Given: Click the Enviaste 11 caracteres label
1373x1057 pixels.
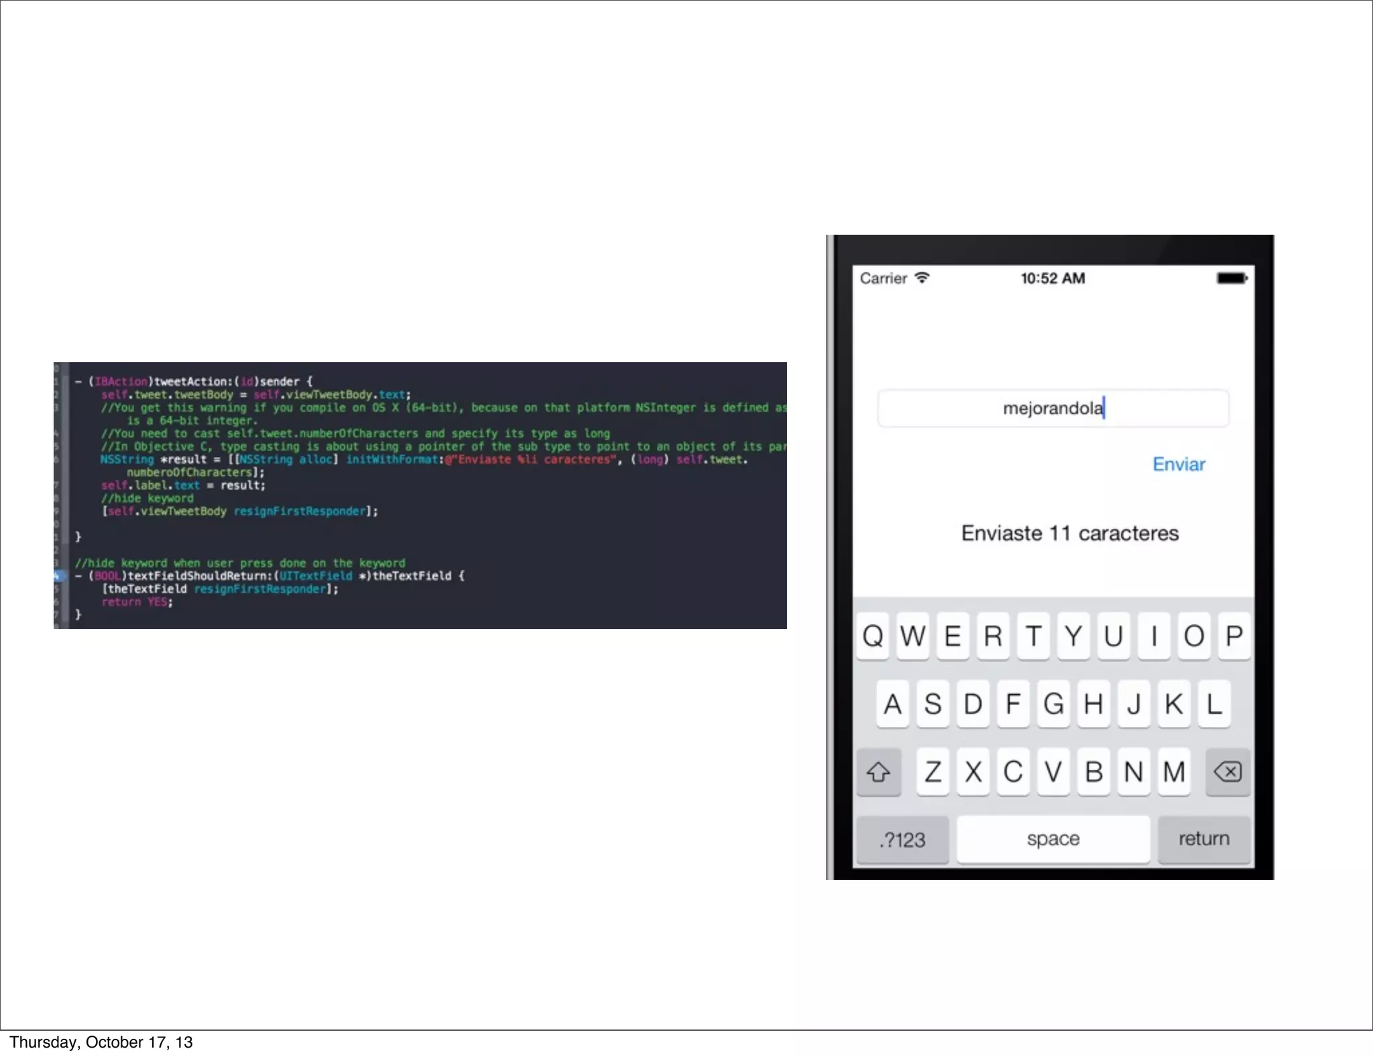Looking at the screenshot, I should (x=1069, y=533).
